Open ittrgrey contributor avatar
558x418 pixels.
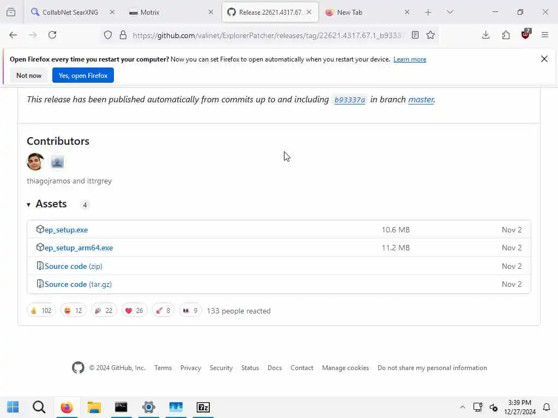click(x=57, y=162)
